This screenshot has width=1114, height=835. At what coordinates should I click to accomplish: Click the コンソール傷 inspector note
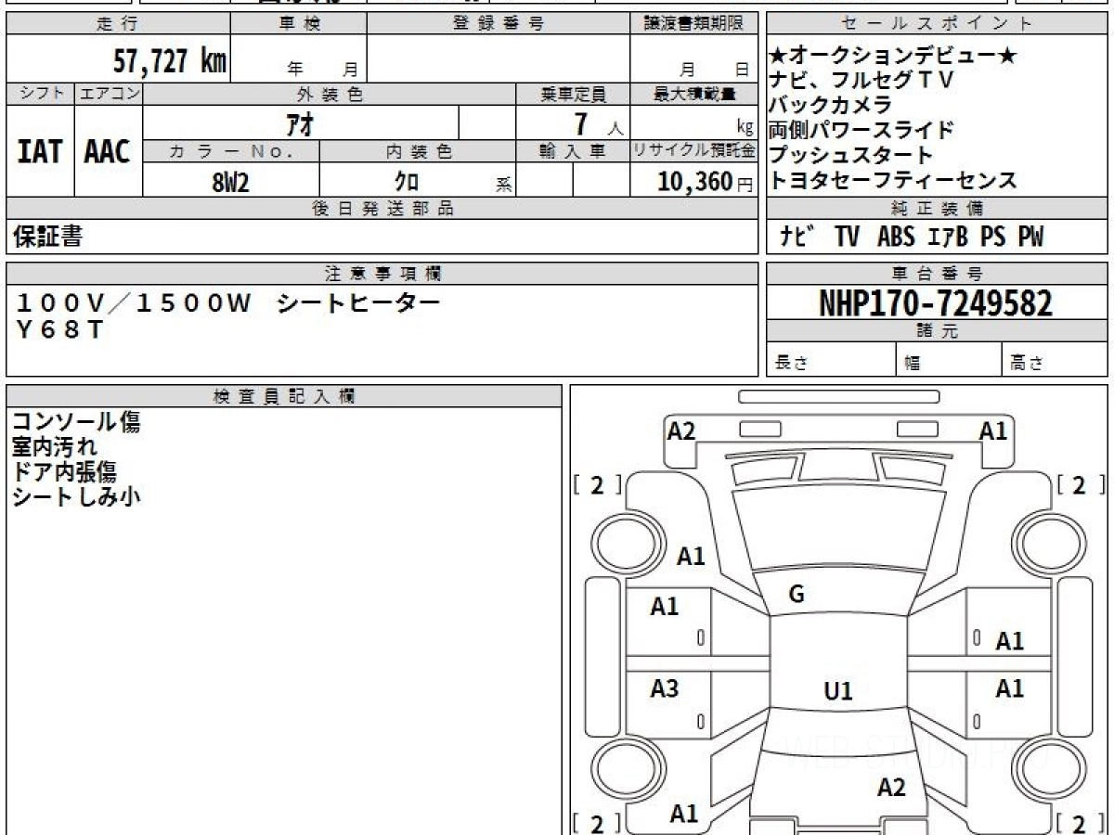coord(76,423)
